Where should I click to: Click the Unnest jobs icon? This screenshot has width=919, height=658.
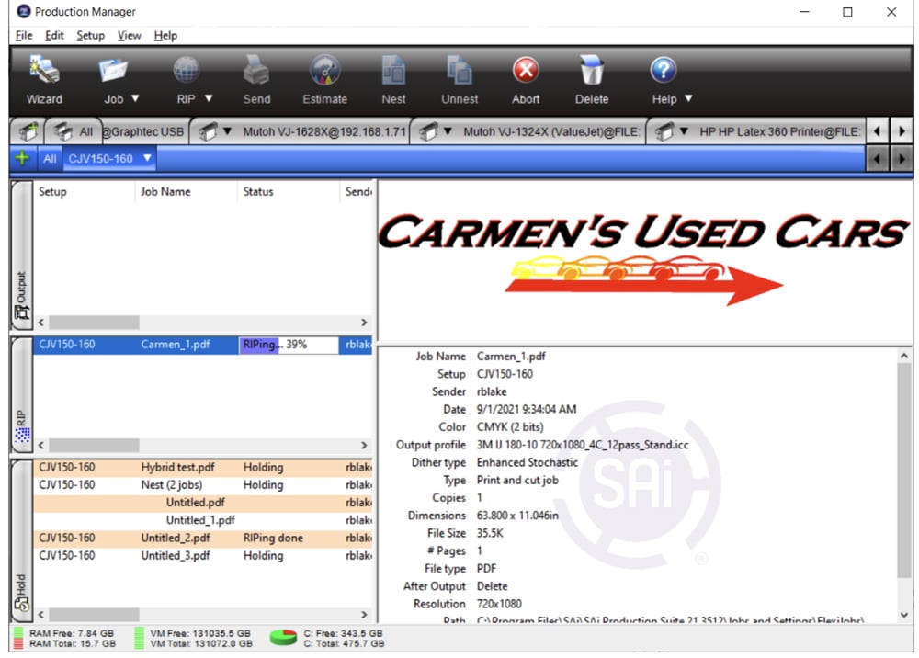point(459,79)
